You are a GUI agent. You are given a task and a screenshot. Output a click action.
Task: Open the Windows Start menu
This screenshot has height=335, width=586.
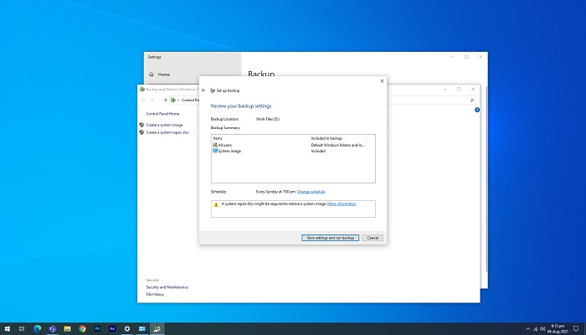[x=7, y=328]
